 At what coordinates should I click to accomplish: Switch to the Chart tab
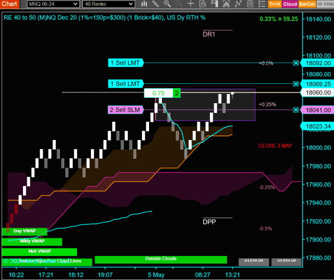(10, 4)
